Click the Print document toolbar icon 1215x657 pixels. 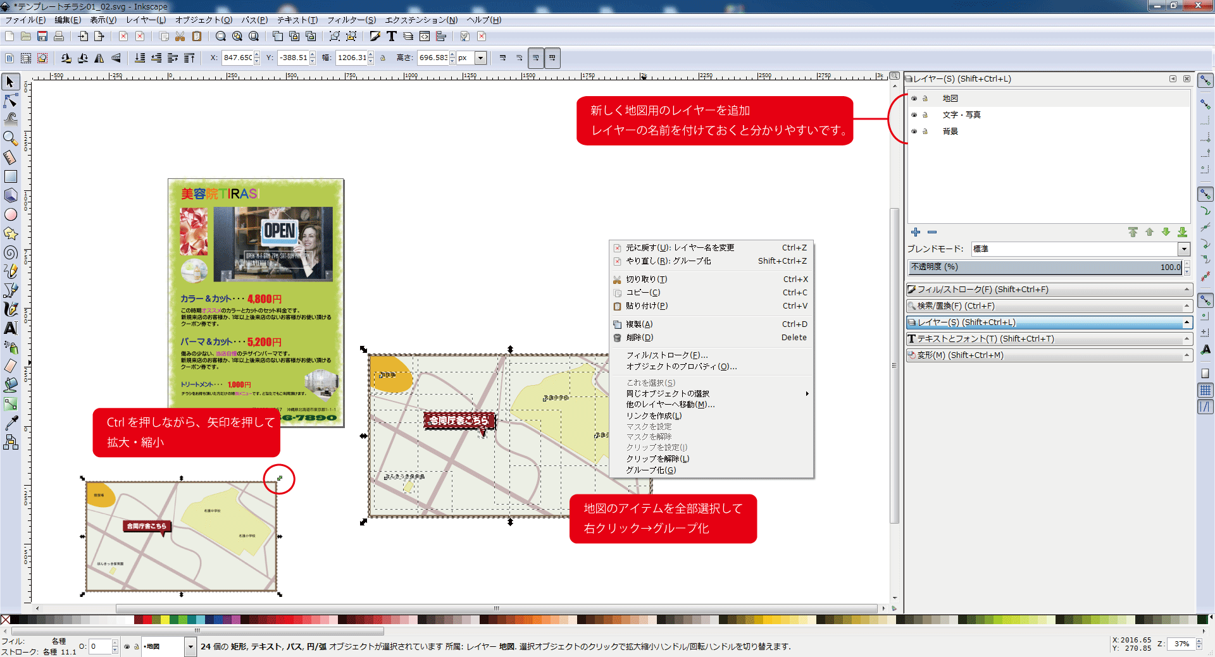pyautogui.click(x=59, y=37)
